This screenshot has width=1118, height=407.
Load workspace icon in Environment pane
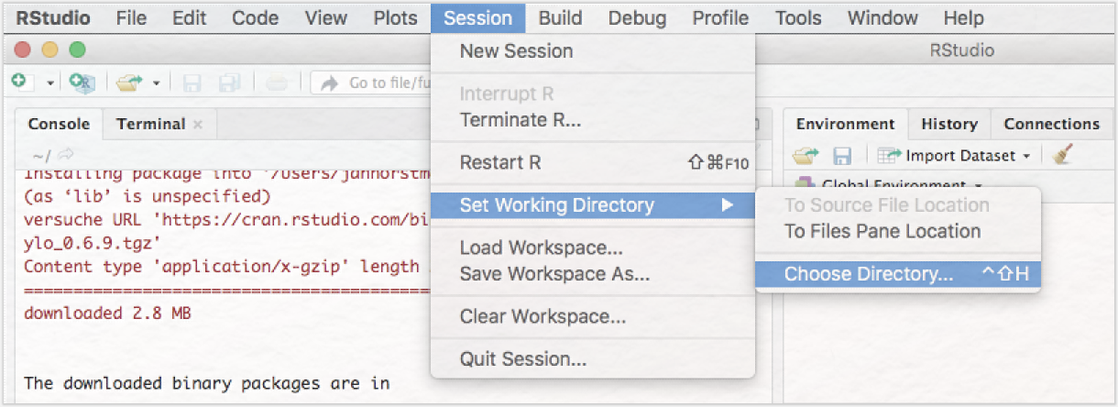click(x=806, y=155)
